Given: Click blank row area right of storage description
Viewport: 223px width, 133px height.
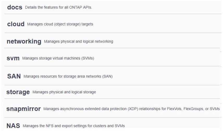Looking at the screenshot, I should pos(156,92).
